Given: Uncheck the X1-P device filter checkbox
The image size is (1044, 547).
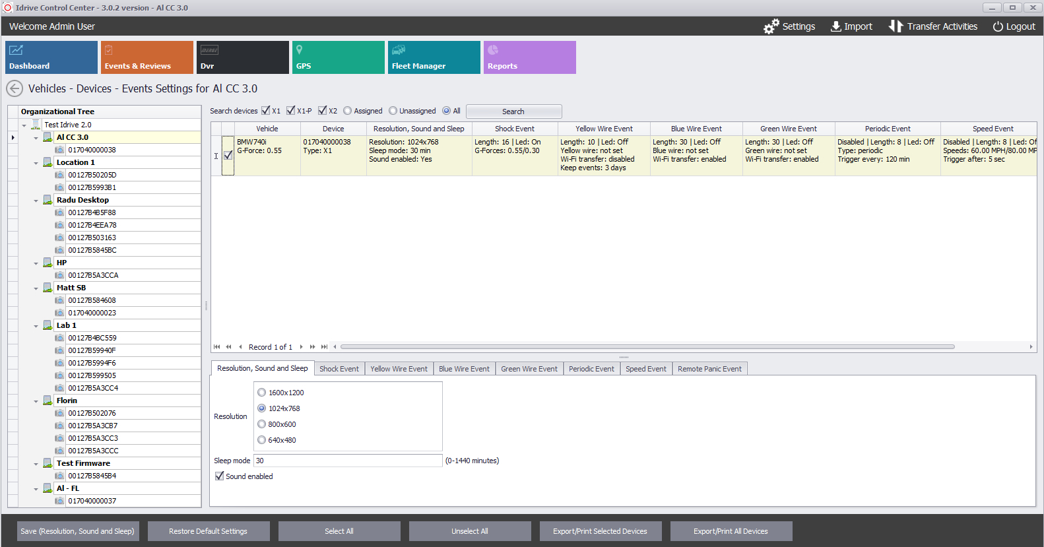Looking at the screenshot, I should [x=291, y=111].
